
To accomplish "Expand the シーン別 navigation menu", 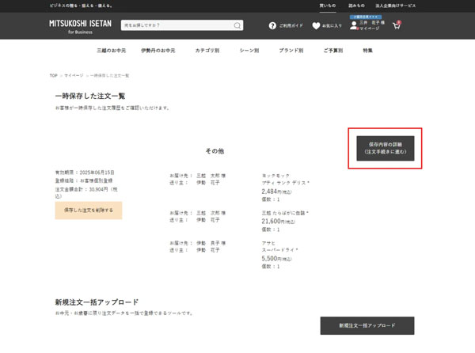I will click(249, 51).
